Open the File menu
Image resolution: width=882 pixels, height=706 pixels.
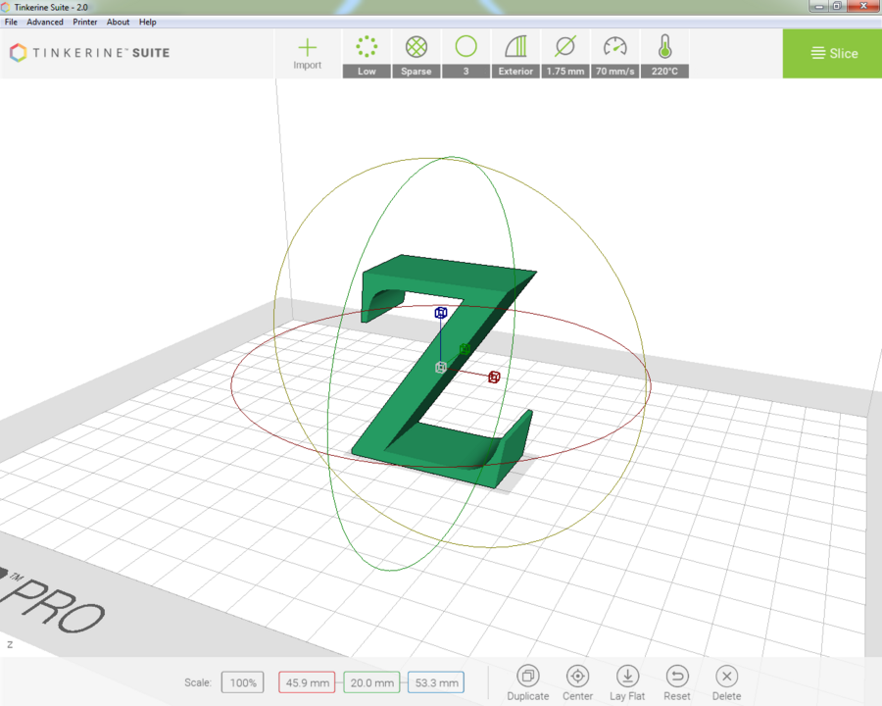[11, 22]
